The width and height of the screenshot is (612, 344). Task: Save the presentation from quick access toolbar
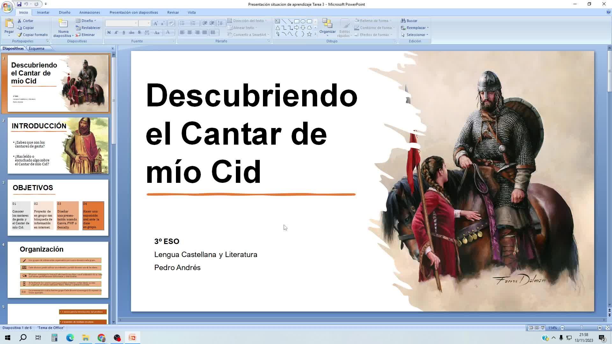(x=19, y=4)
